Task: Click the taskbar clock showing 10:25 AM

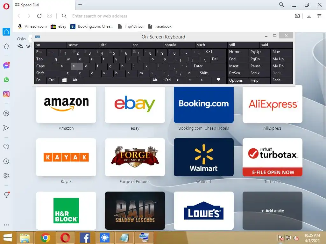Action: [312, 238]
